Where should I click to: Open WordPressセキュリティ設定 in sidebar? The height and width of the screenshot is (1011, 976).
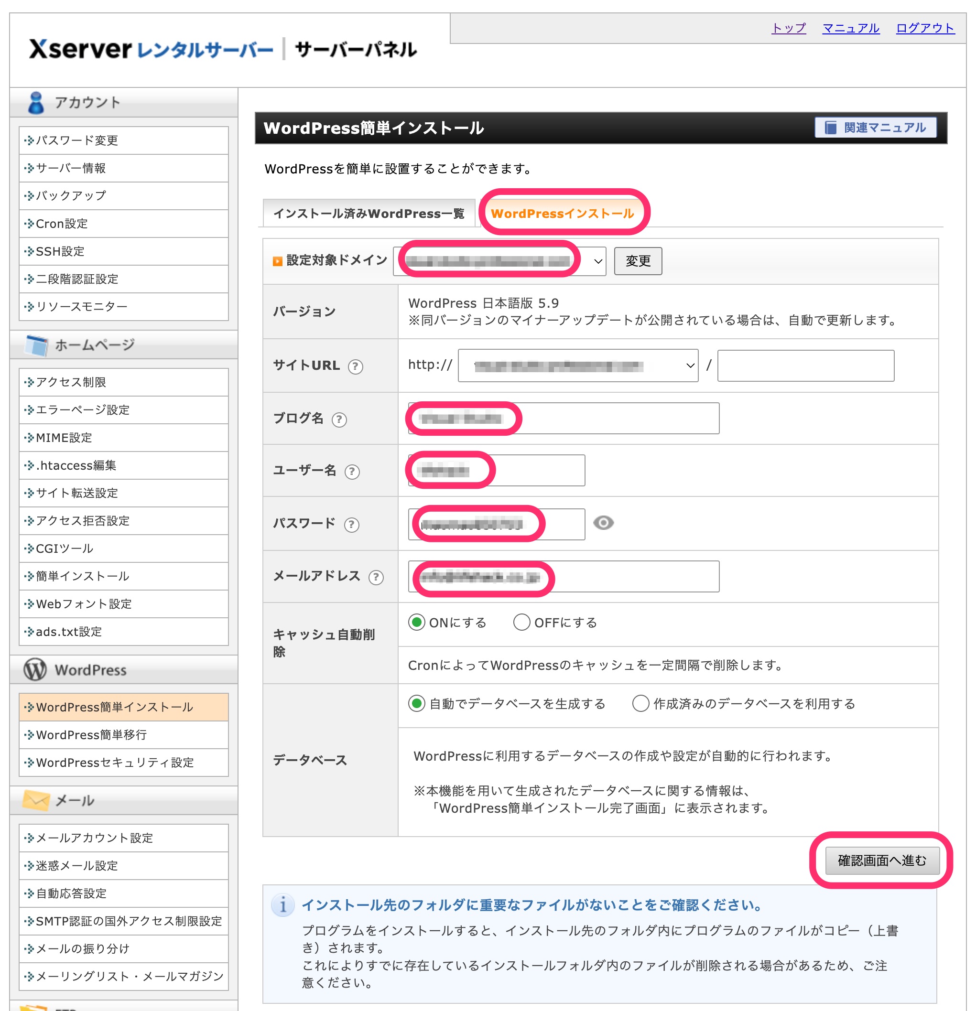pos(124,763)
